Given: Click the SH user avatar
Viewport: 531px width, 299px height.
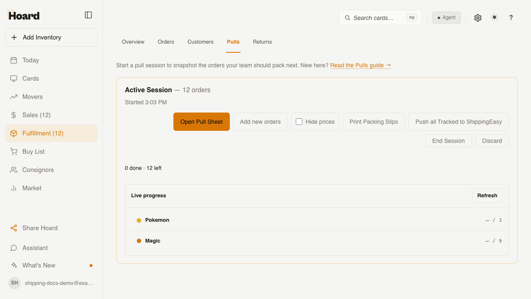Looking at the screenshot, I should tap(15, 283).
